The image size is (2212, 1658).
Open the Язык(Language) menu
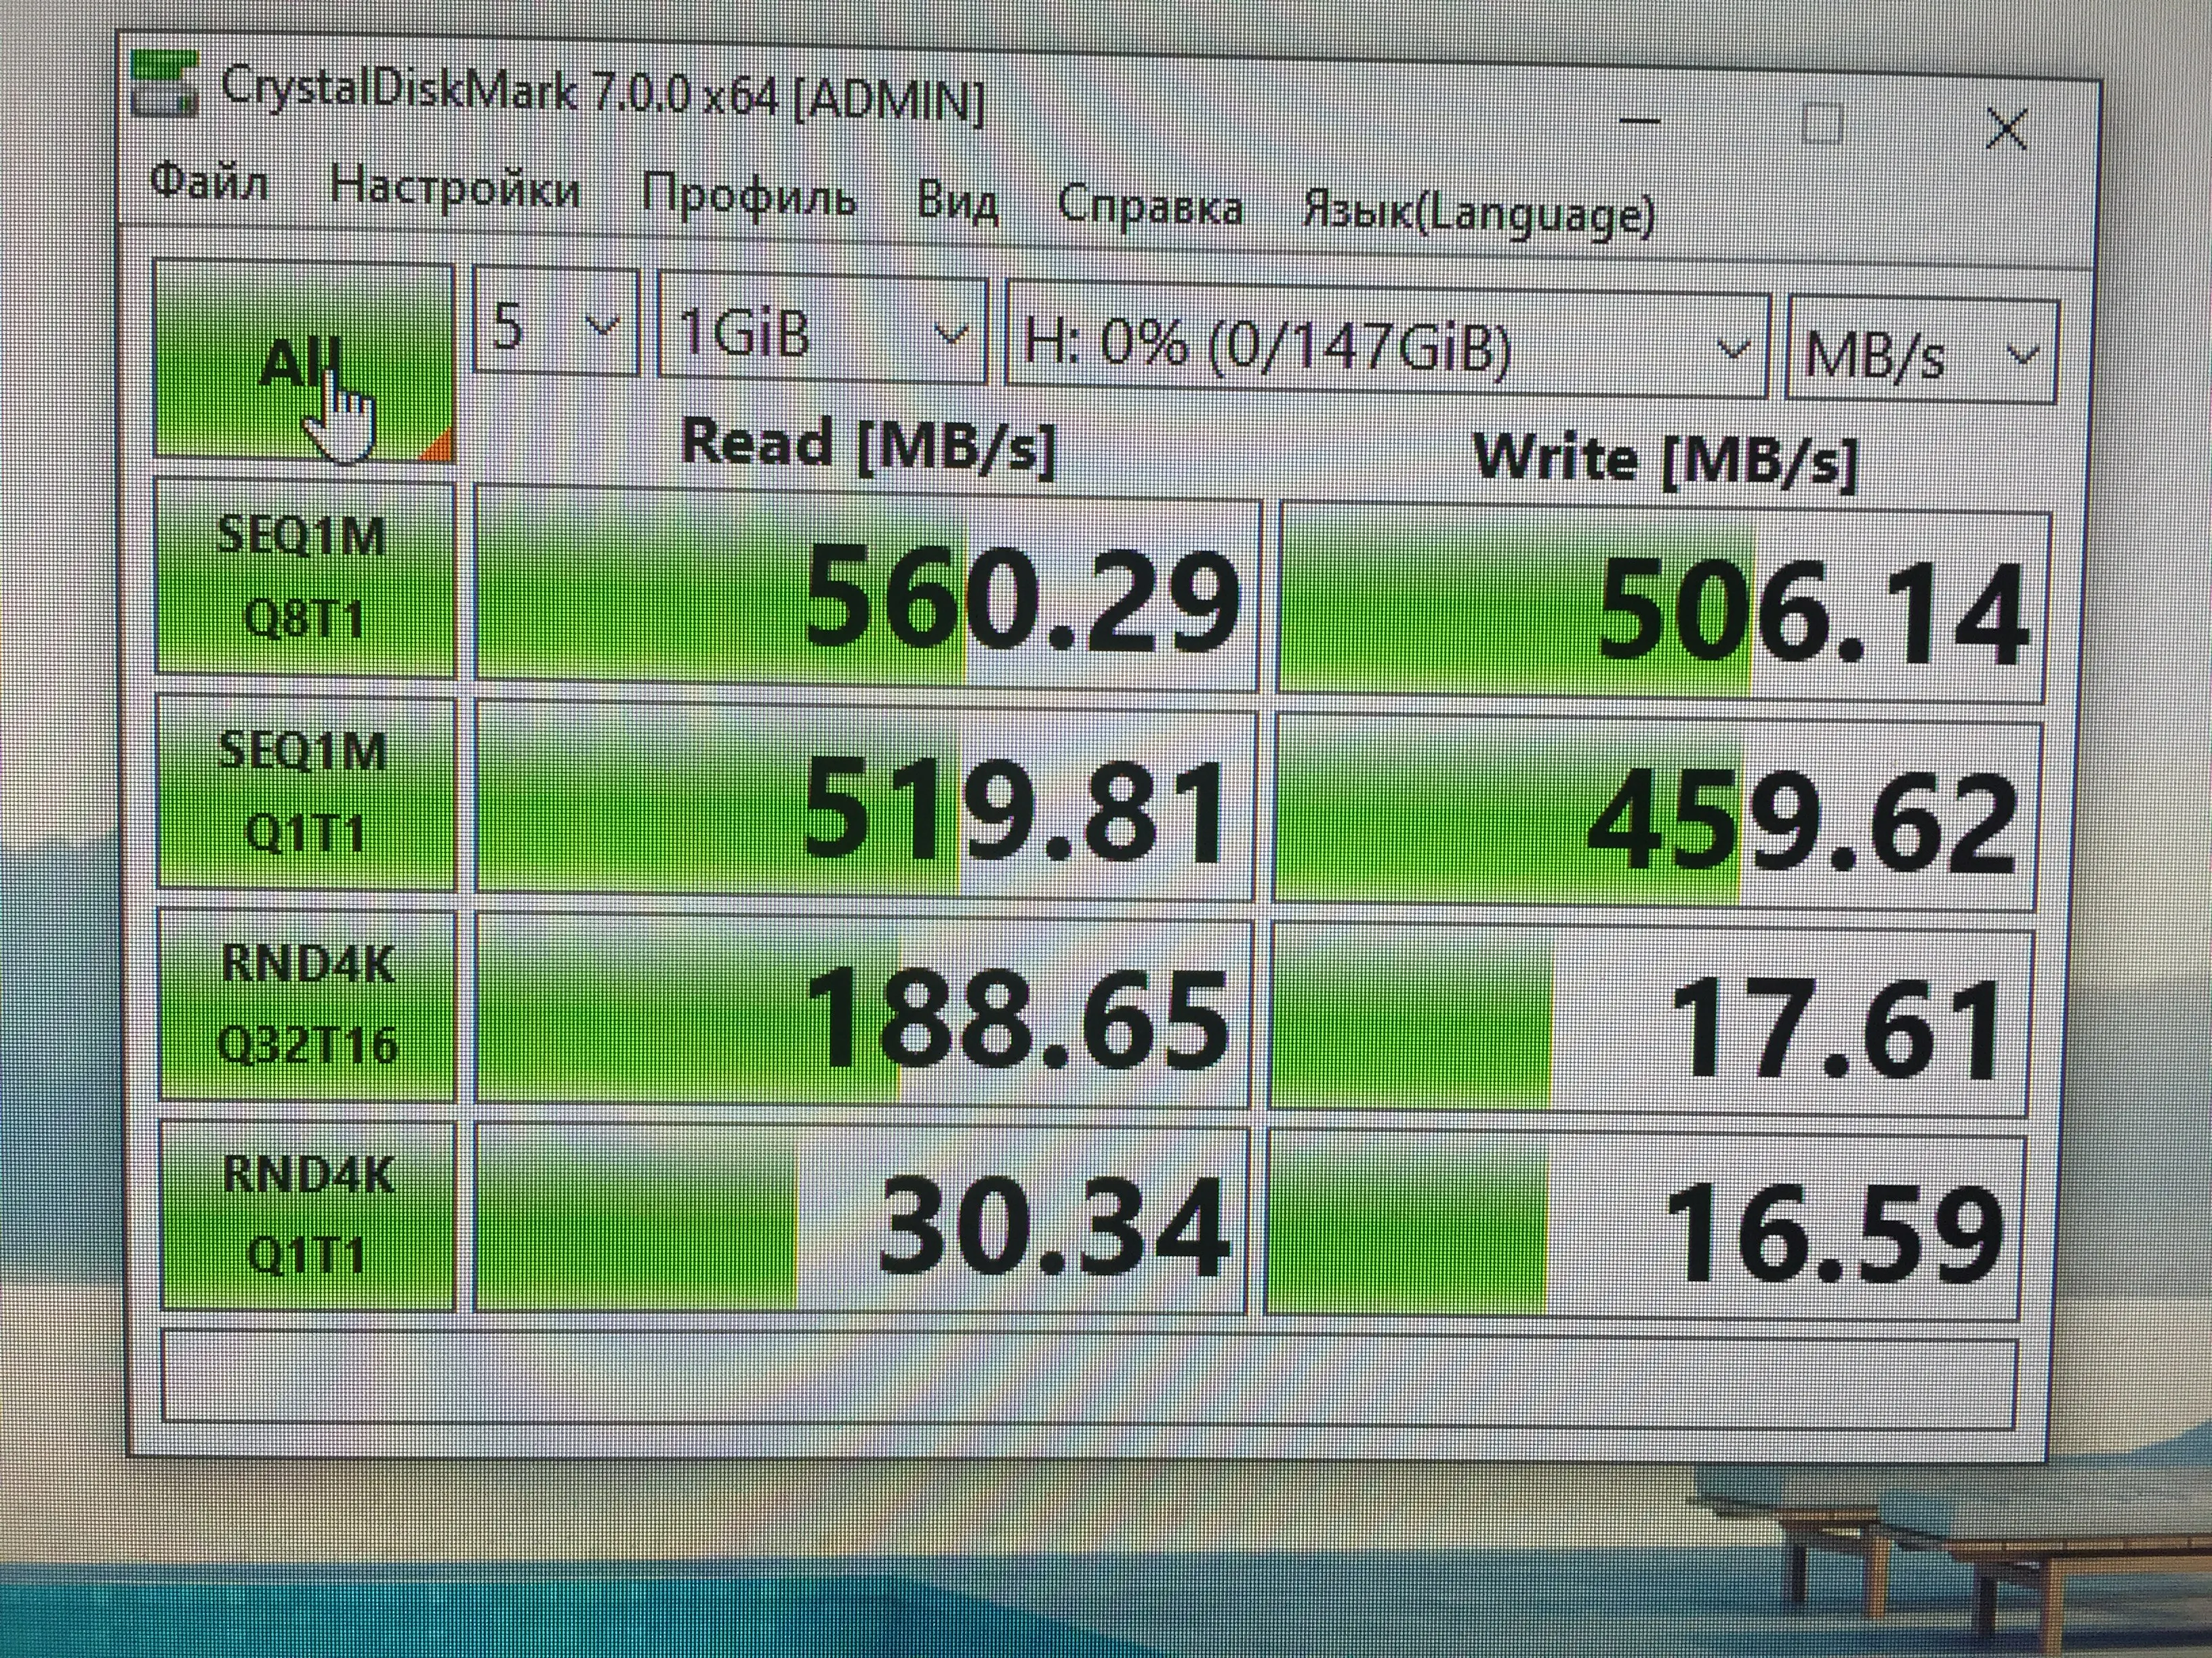click(1479, 214)
